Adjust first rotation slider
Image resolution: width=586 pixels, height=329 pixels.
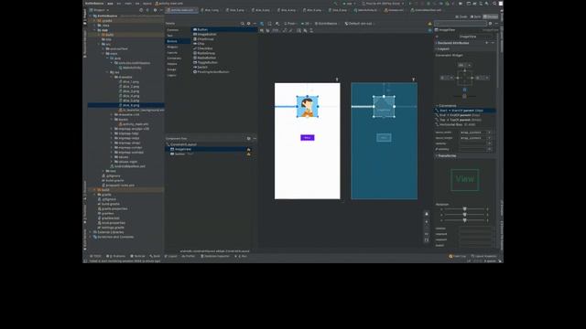coord(464,209)
